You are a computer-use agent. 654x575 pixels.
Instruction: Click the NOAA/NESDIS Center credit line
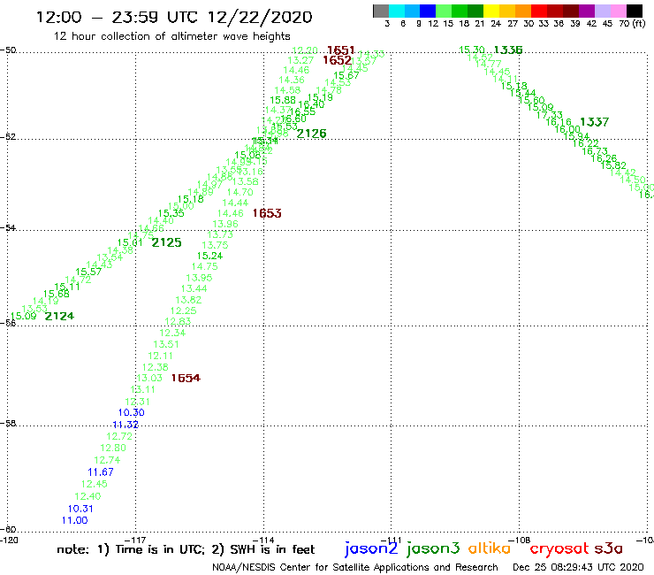click(x=355, y=567)
